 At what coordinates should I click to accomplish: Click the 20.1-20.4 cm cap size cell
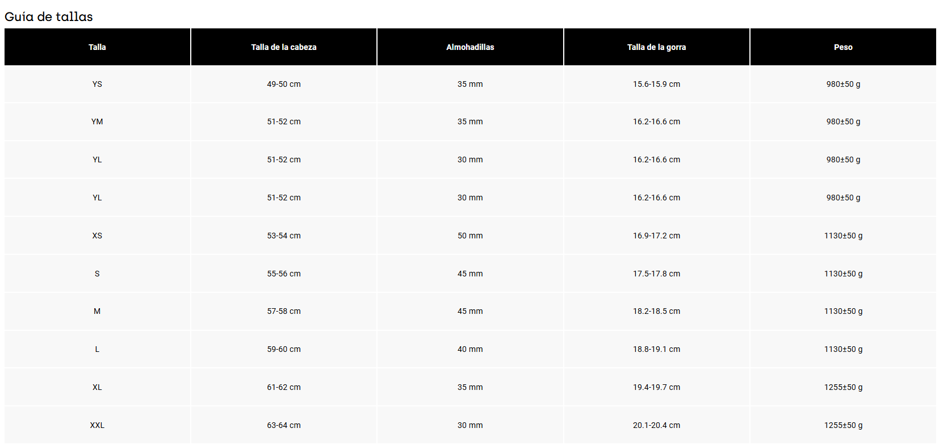coord(657,425)
